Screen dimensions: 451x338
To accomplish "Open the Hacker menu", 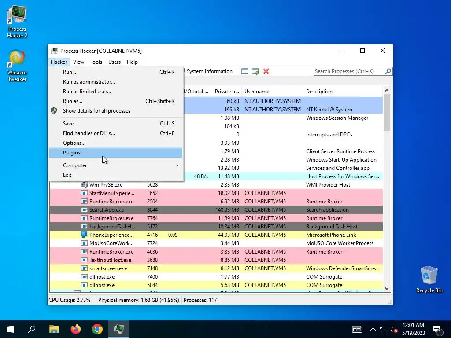I will pyautogui.click(x=59, y=62).
